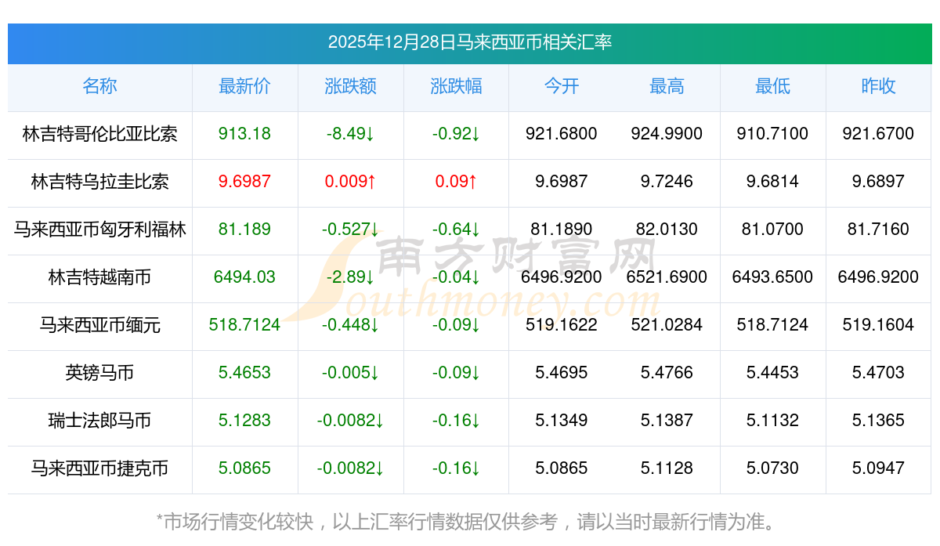Image resolution: width=940 pixels, height=546 pixels.
Task: Click the high value 521.0284
Action: [667, 325]
